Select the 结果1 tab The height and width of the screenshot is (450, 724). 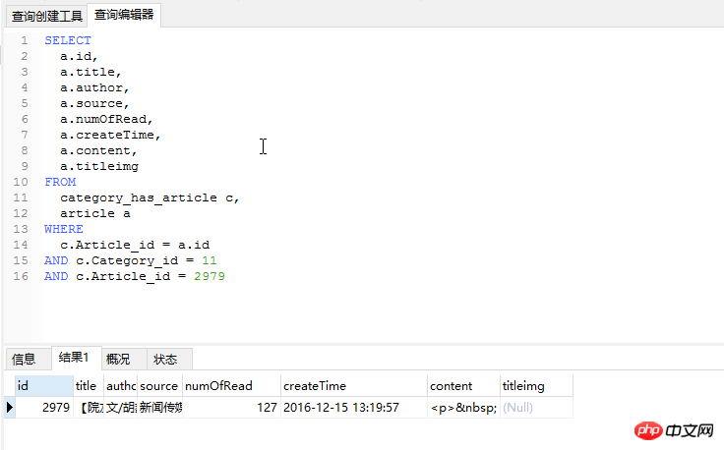73,359
